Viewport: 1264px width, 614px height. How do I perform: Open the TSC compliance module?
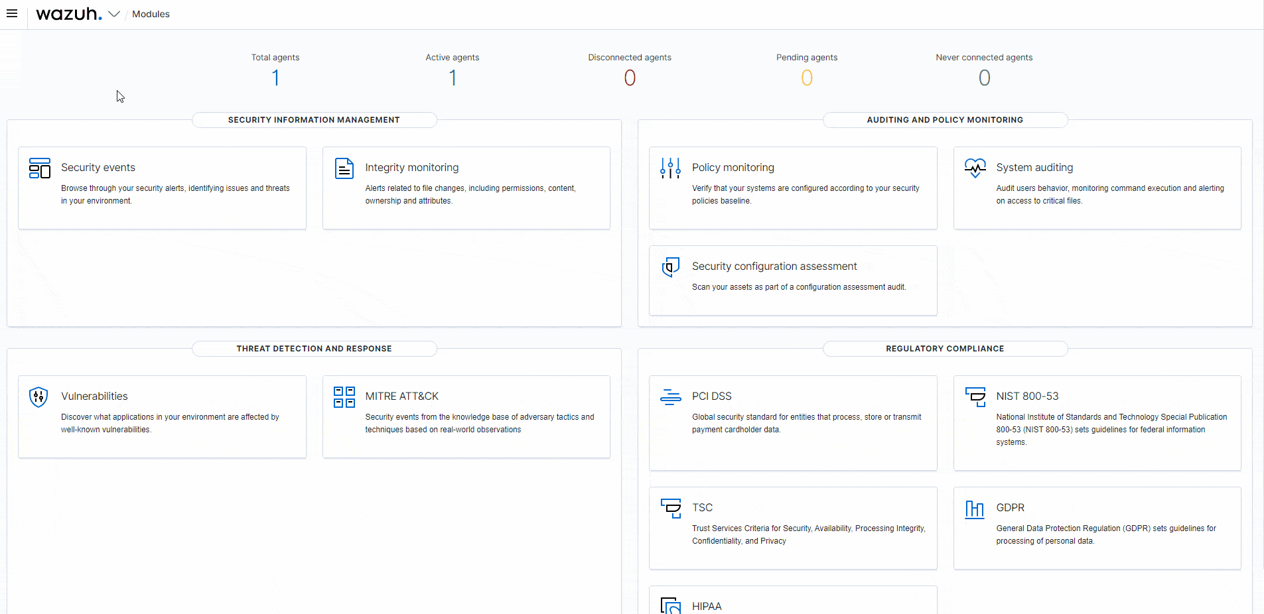click(x=702, y=507)
